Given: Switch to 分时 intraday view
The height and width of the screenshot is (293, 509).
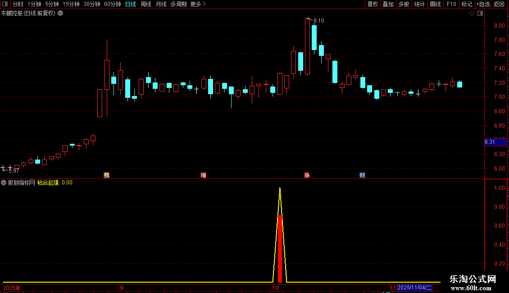Looking at the screenshot, I should click(18, 4).
